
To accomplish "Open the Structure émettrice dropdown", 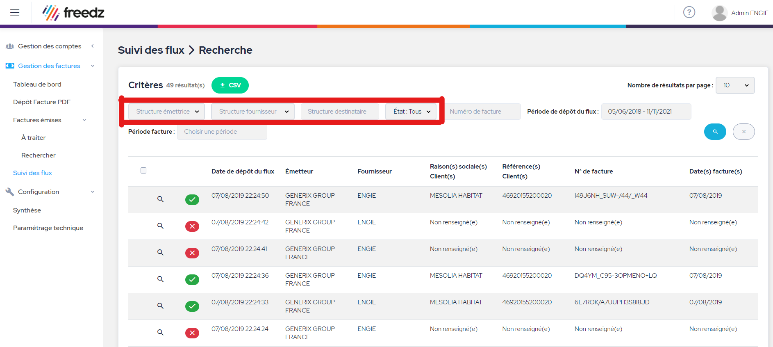I will 166,112.
